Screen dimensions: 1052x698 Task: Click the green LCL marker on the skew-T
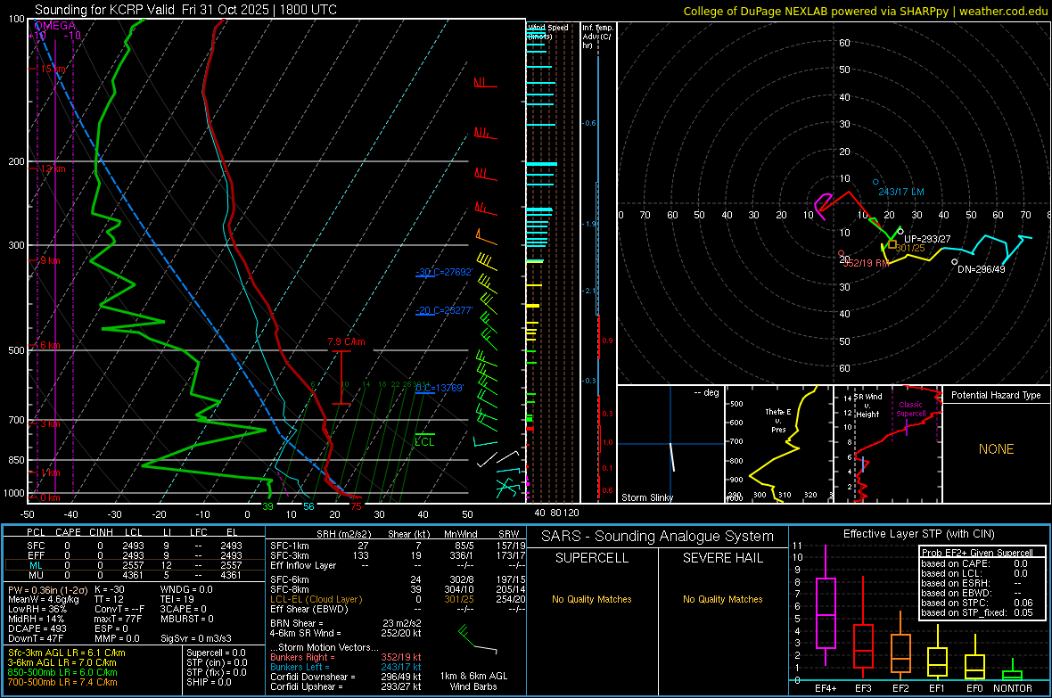tap(424, 441)
